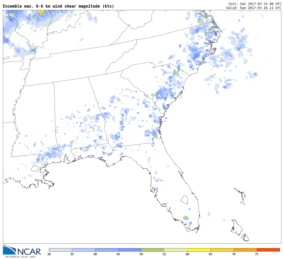Select the 'Valid: Sun 2017-07-16 21 UTC' text

[x=253, y=8]
